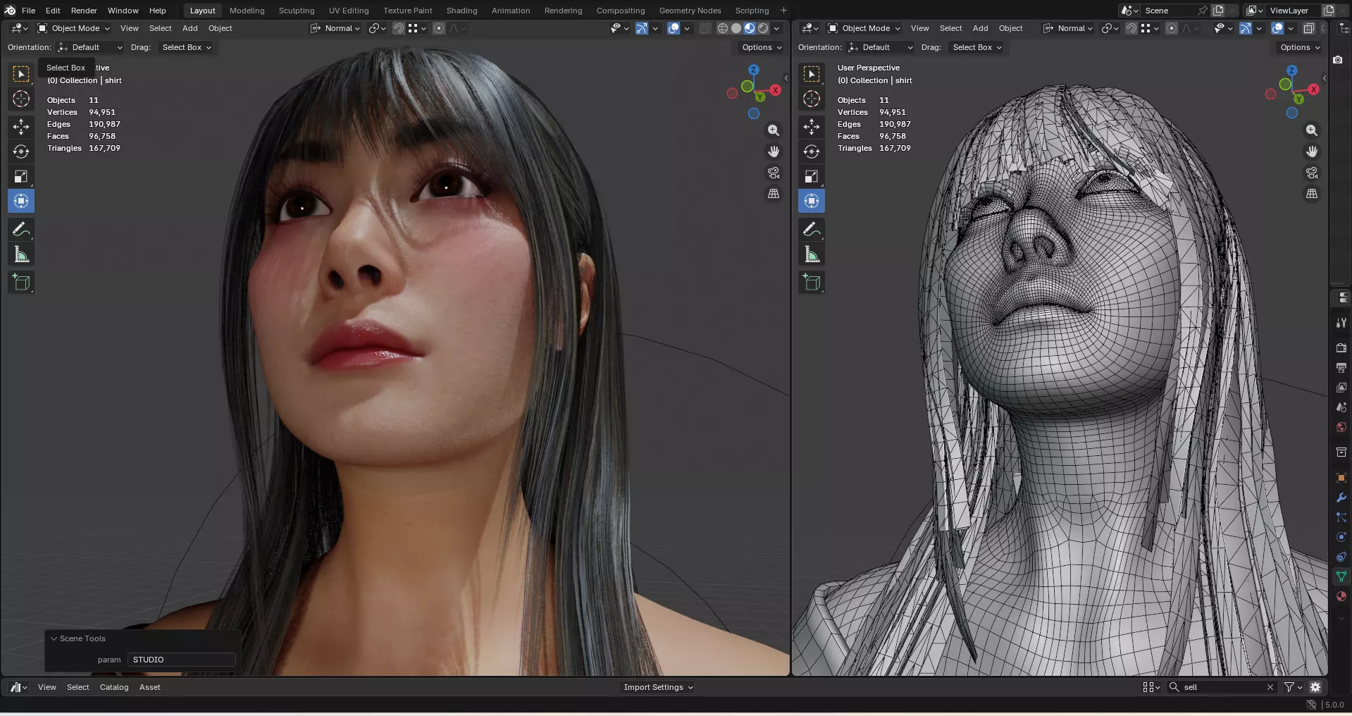Toggle proportional editing in left viewport header
This screenshot has height=716, width=1352.
(439, 28)
